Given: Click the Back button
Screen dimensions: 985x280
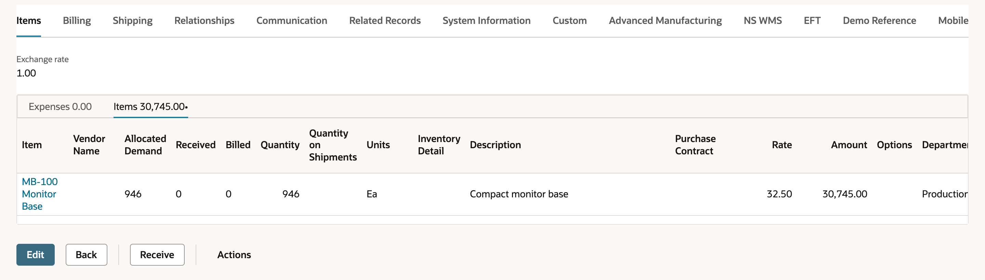Looking at the screenshot, I should pos(87,255).
